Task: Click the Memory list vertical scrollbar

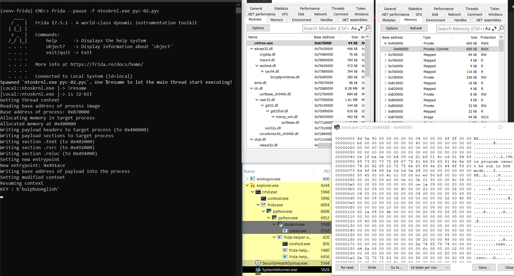Action: click(501, 46)
